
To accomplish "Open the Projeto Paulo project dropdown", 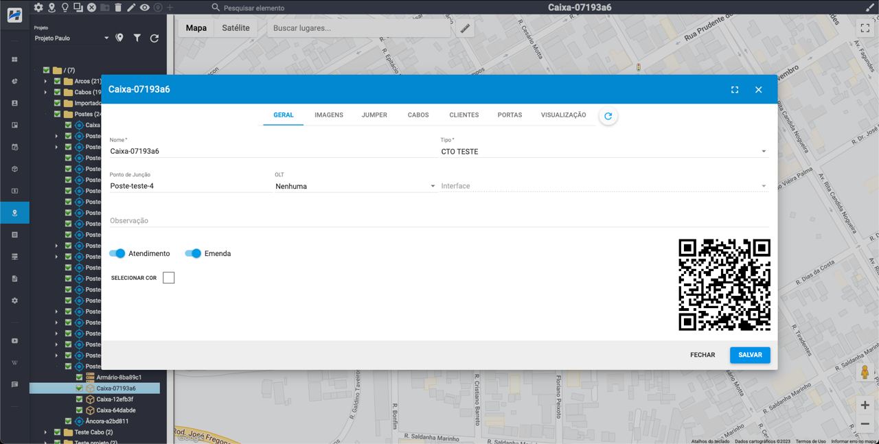I will coord(71,38).
